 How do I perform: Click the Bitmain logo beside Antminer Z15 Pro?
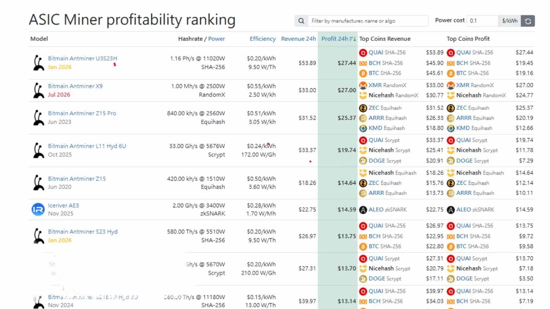point(38,118)
